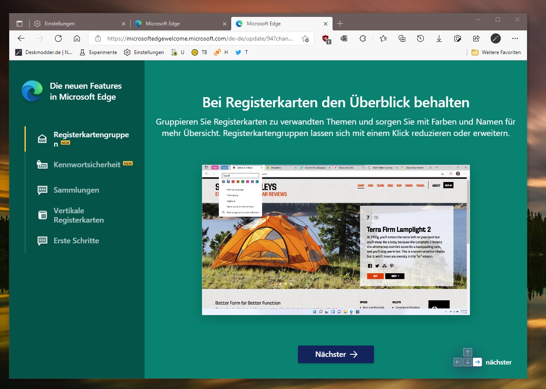Image resolution: width=546 pixels, height=389 pixels.
Task: Open the Downloads arrow icon
Action: pos(439,38)
